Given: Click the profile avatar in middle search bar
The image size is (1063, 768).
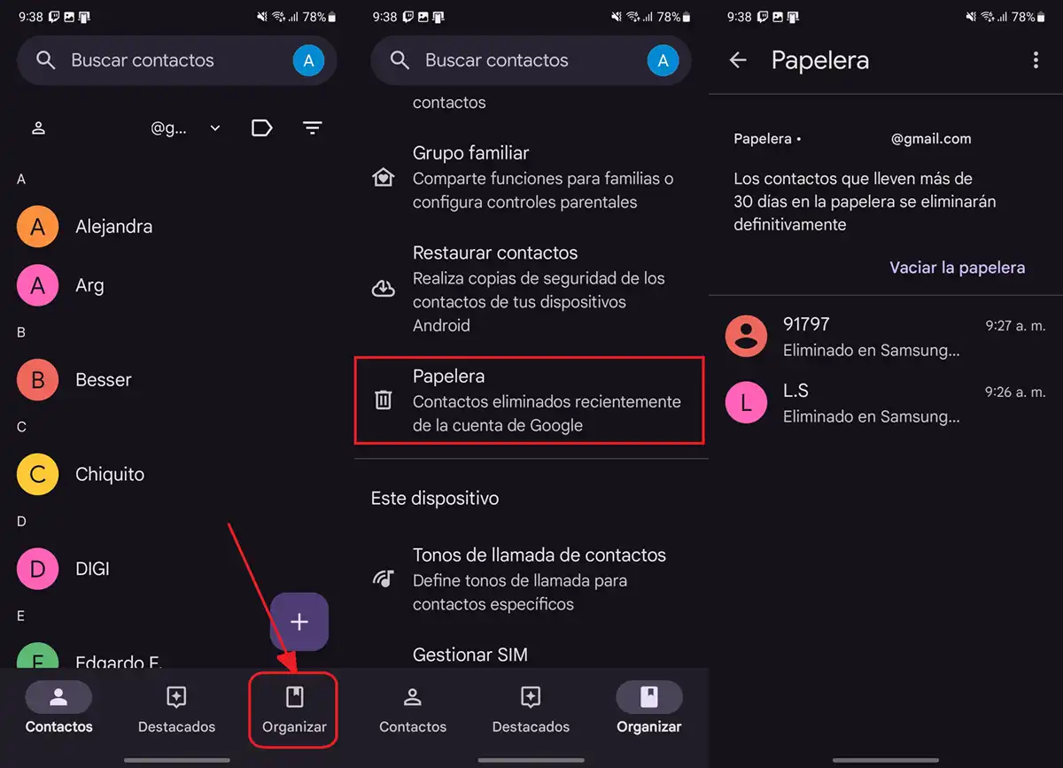Looking at the screenshot, I should click(x=663, y=60).
